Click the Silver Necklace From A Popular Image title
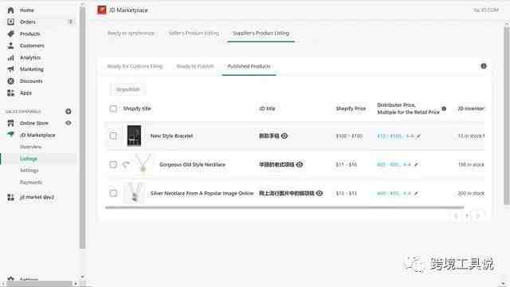This screenshot has height=287, width=510. click(x=202, y=193)
